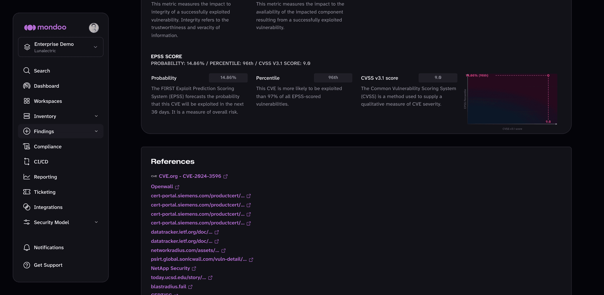The height and width of the screenshot is (295, 604).
Task: Click the mondoo logo
Action: [x=45, y=27]
